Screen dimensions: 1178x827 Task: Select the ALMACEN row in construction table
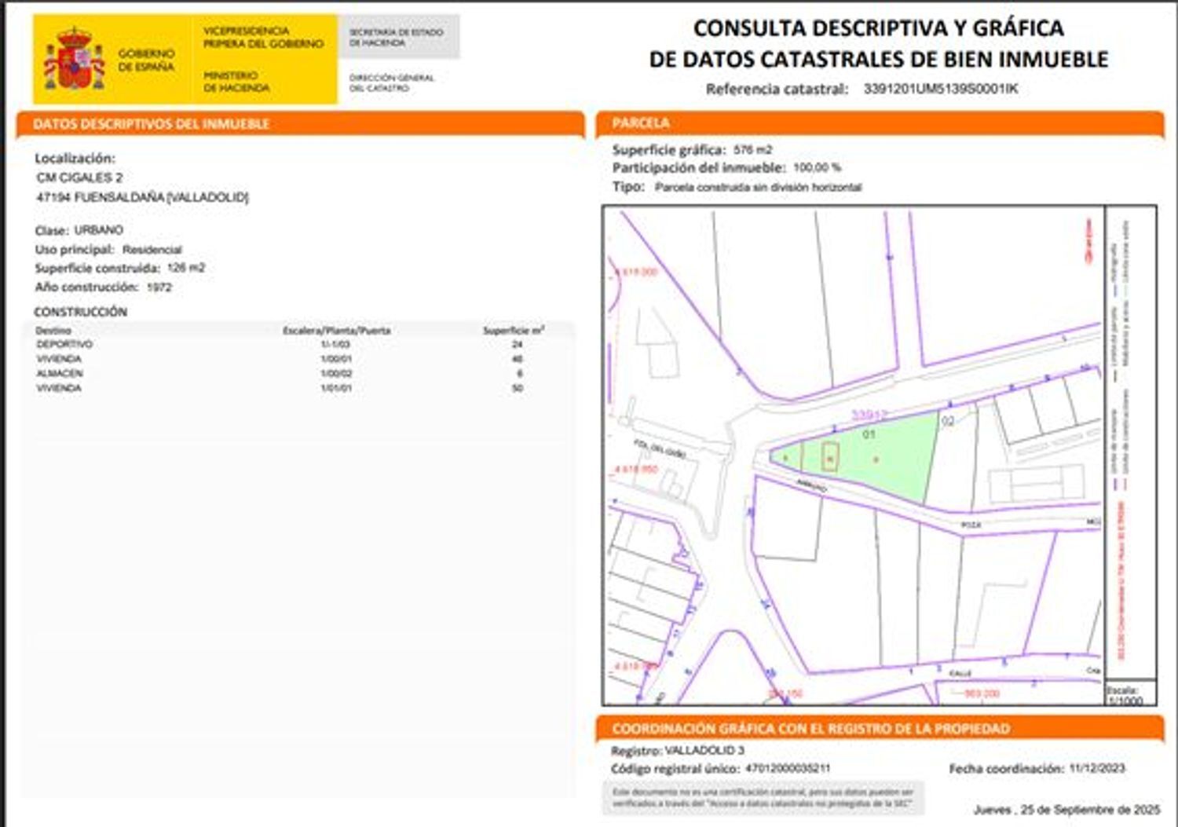[60, 374]
